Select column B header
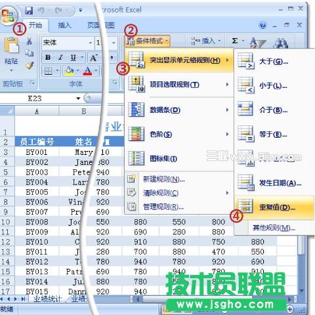This screenshot has width=315, height=315. coord(83,111)
